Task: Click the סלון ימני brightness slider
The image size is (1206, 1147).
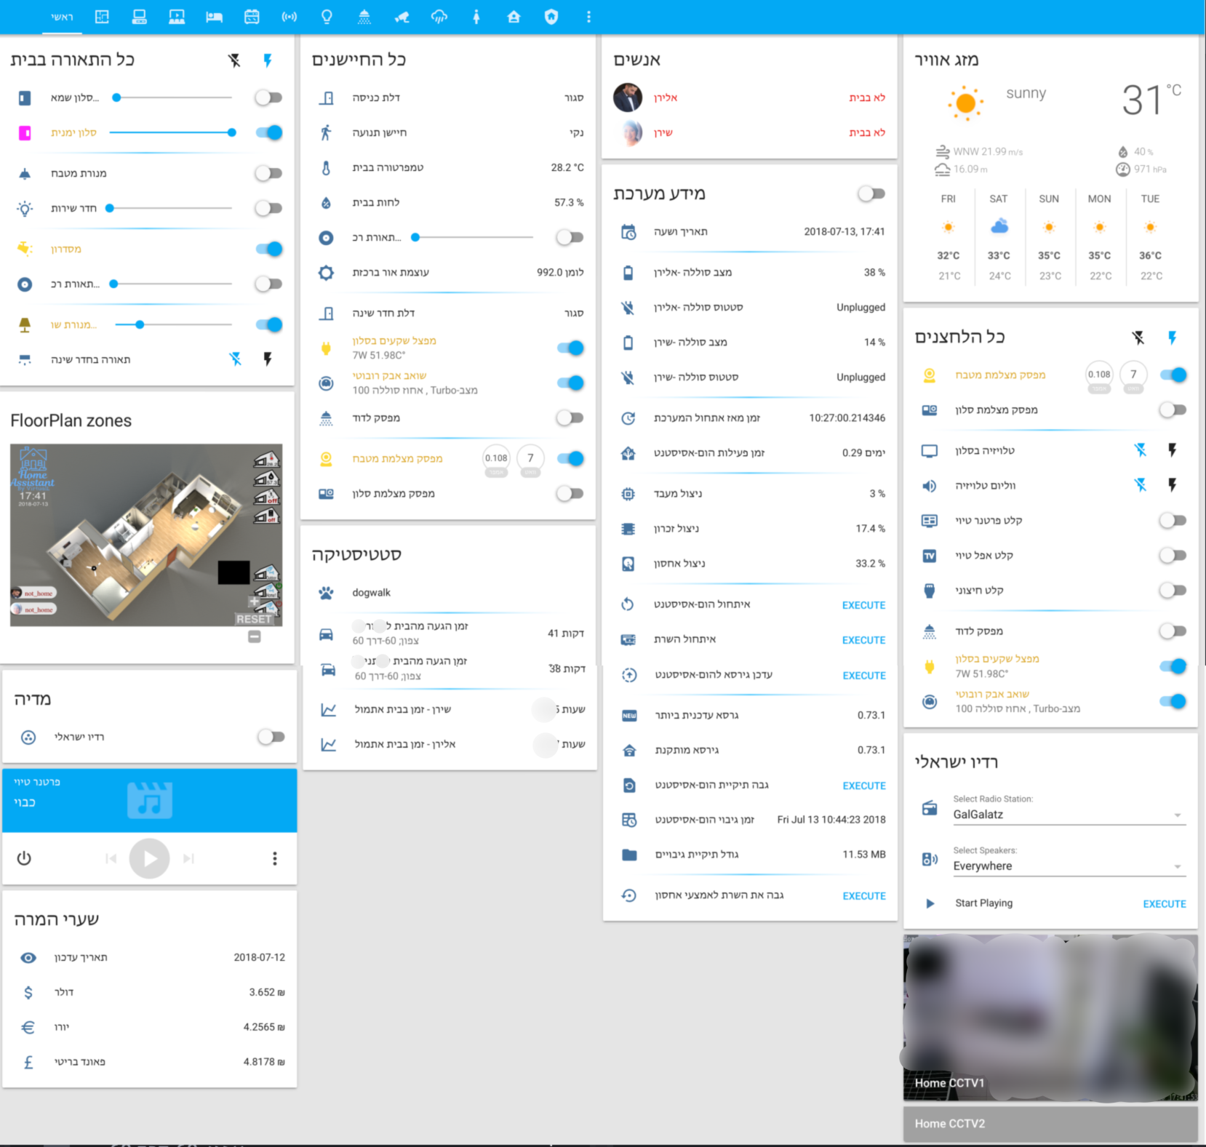Action: 171,132
